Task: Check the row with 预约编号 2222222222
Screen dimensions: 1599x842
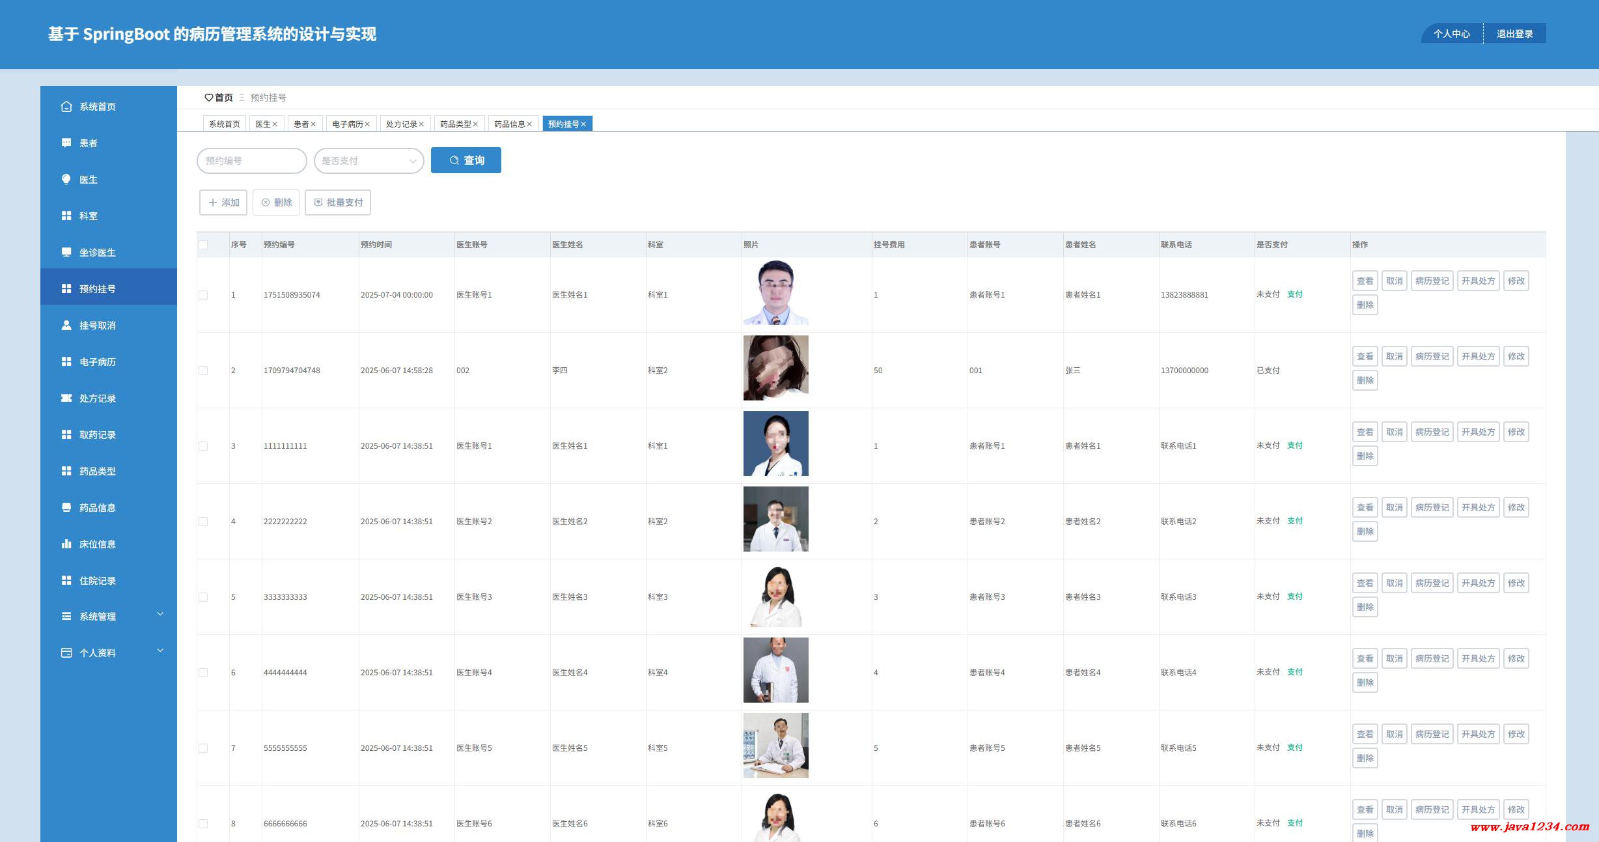Action: pyautogui.click(x=203, y=522)
